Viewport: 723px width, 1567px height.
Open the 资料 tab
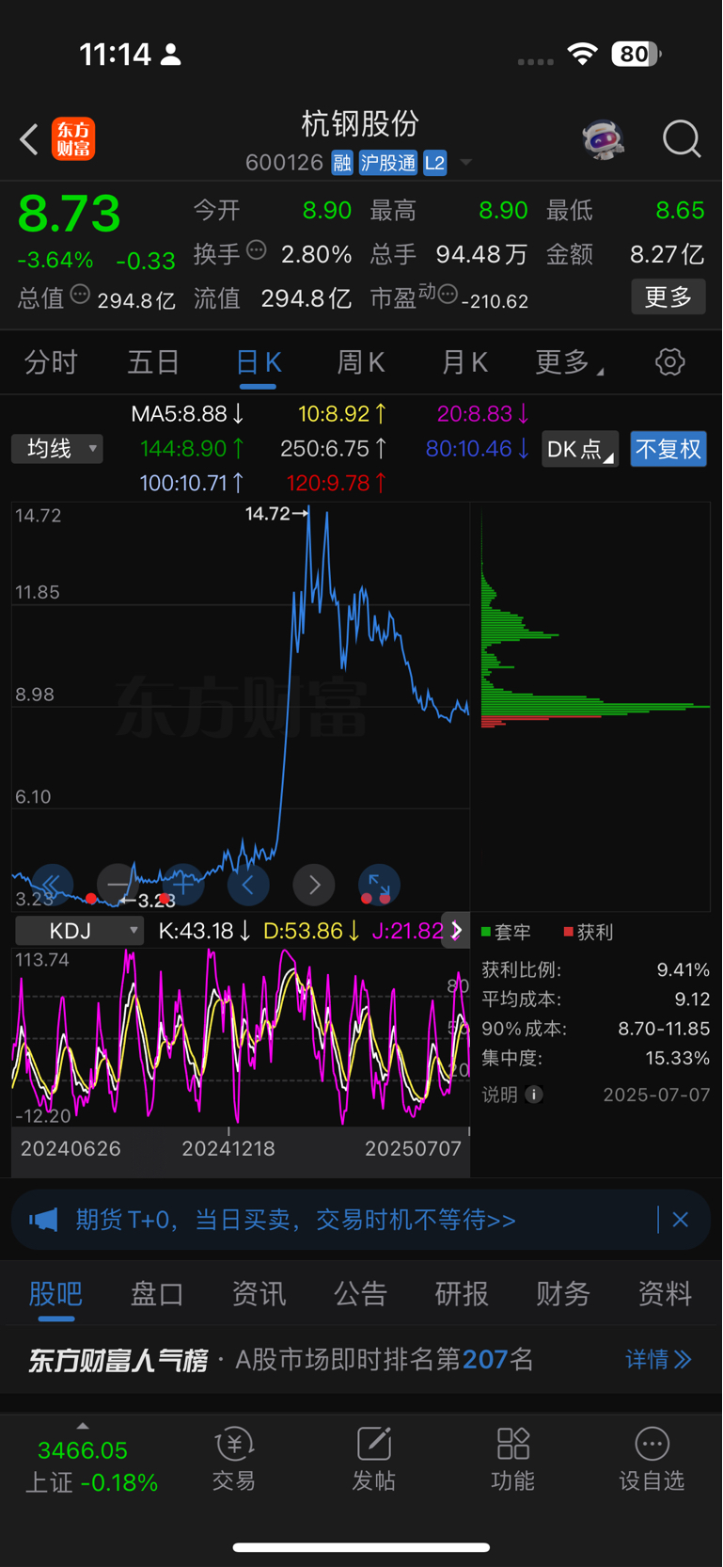click(x=665, y=1293)
